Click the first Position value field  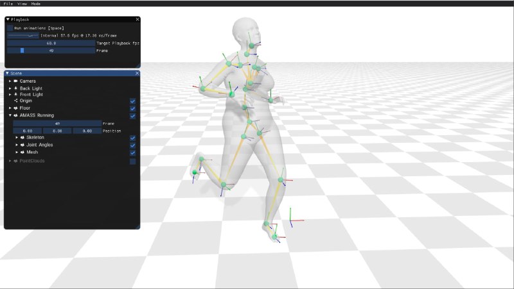coord(28,131)
